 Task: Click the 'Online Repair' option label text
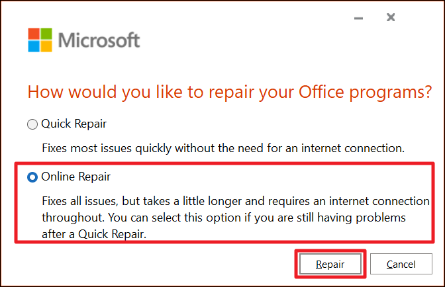[76, 177]
